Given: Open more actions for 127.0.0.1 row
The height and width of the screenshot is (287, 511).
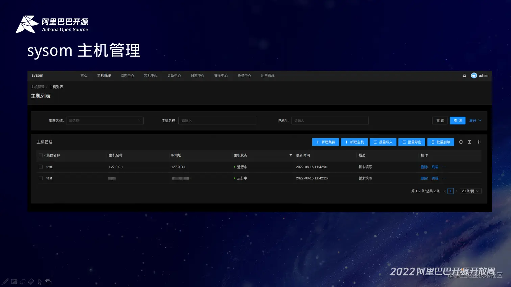Looking at the screenshot, I should [x=444, y=167].
